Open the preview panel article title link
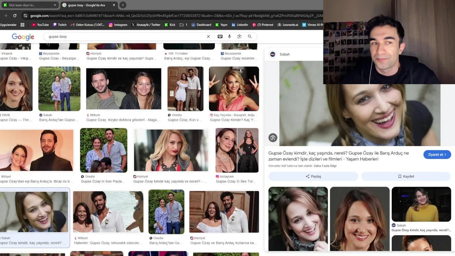455x256 pixels. click(338, 156)
